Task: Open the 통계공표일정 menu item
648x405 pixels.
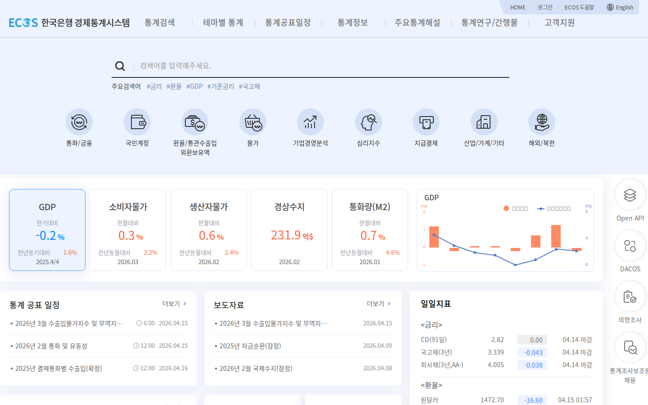Action: 288,22
